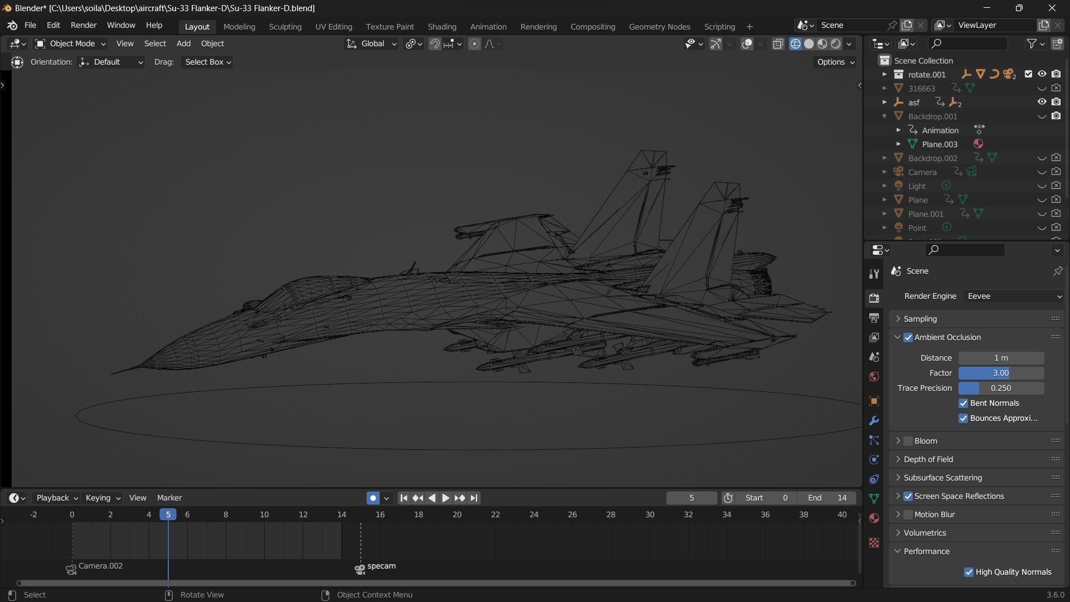Screen dimensions: 1070x602
Task: Open the File menu
Action: tap(30, 26)
